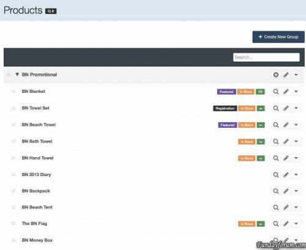The image size is (306, 250).
Task: Edit BN Blanket using pencil icon
Action: click(x=286, y=92)
